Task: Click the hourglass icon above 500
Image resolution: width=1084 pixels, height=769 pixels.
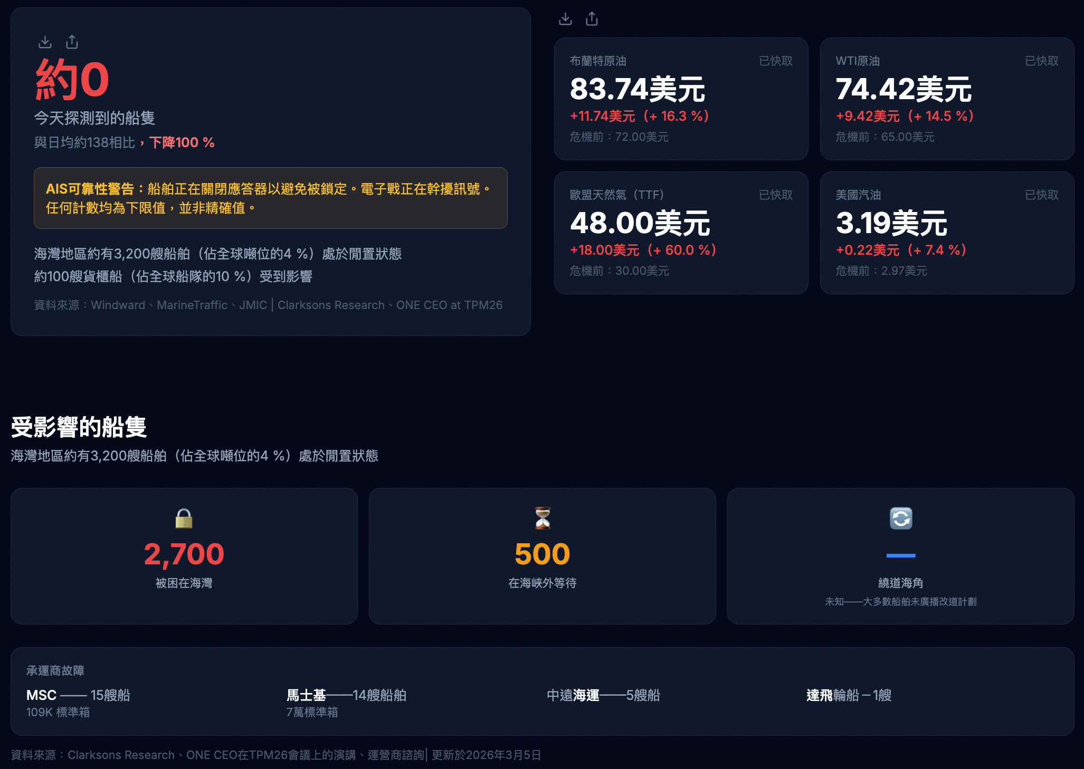Action: pyautogui.click(x=543, y=518)
